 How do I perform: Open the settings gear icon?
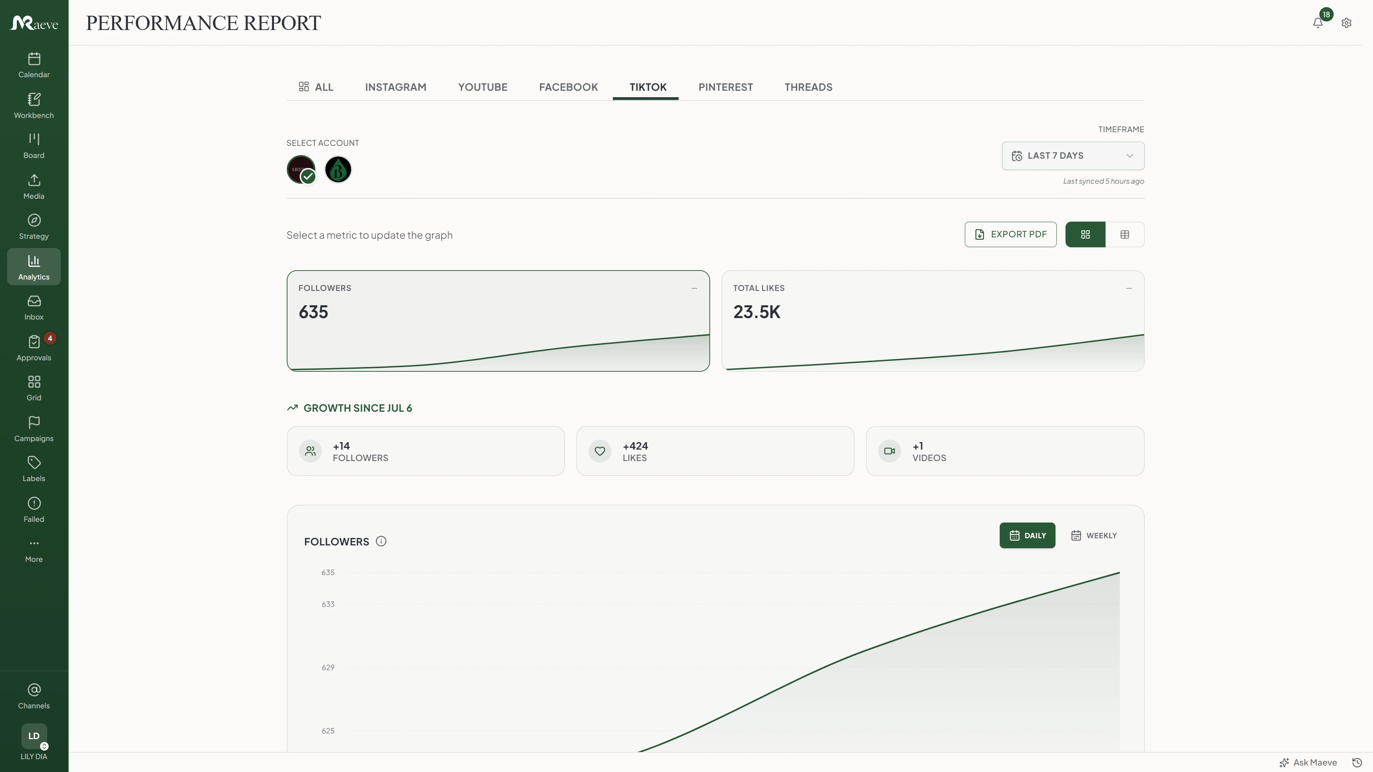tap(1346, 23)
